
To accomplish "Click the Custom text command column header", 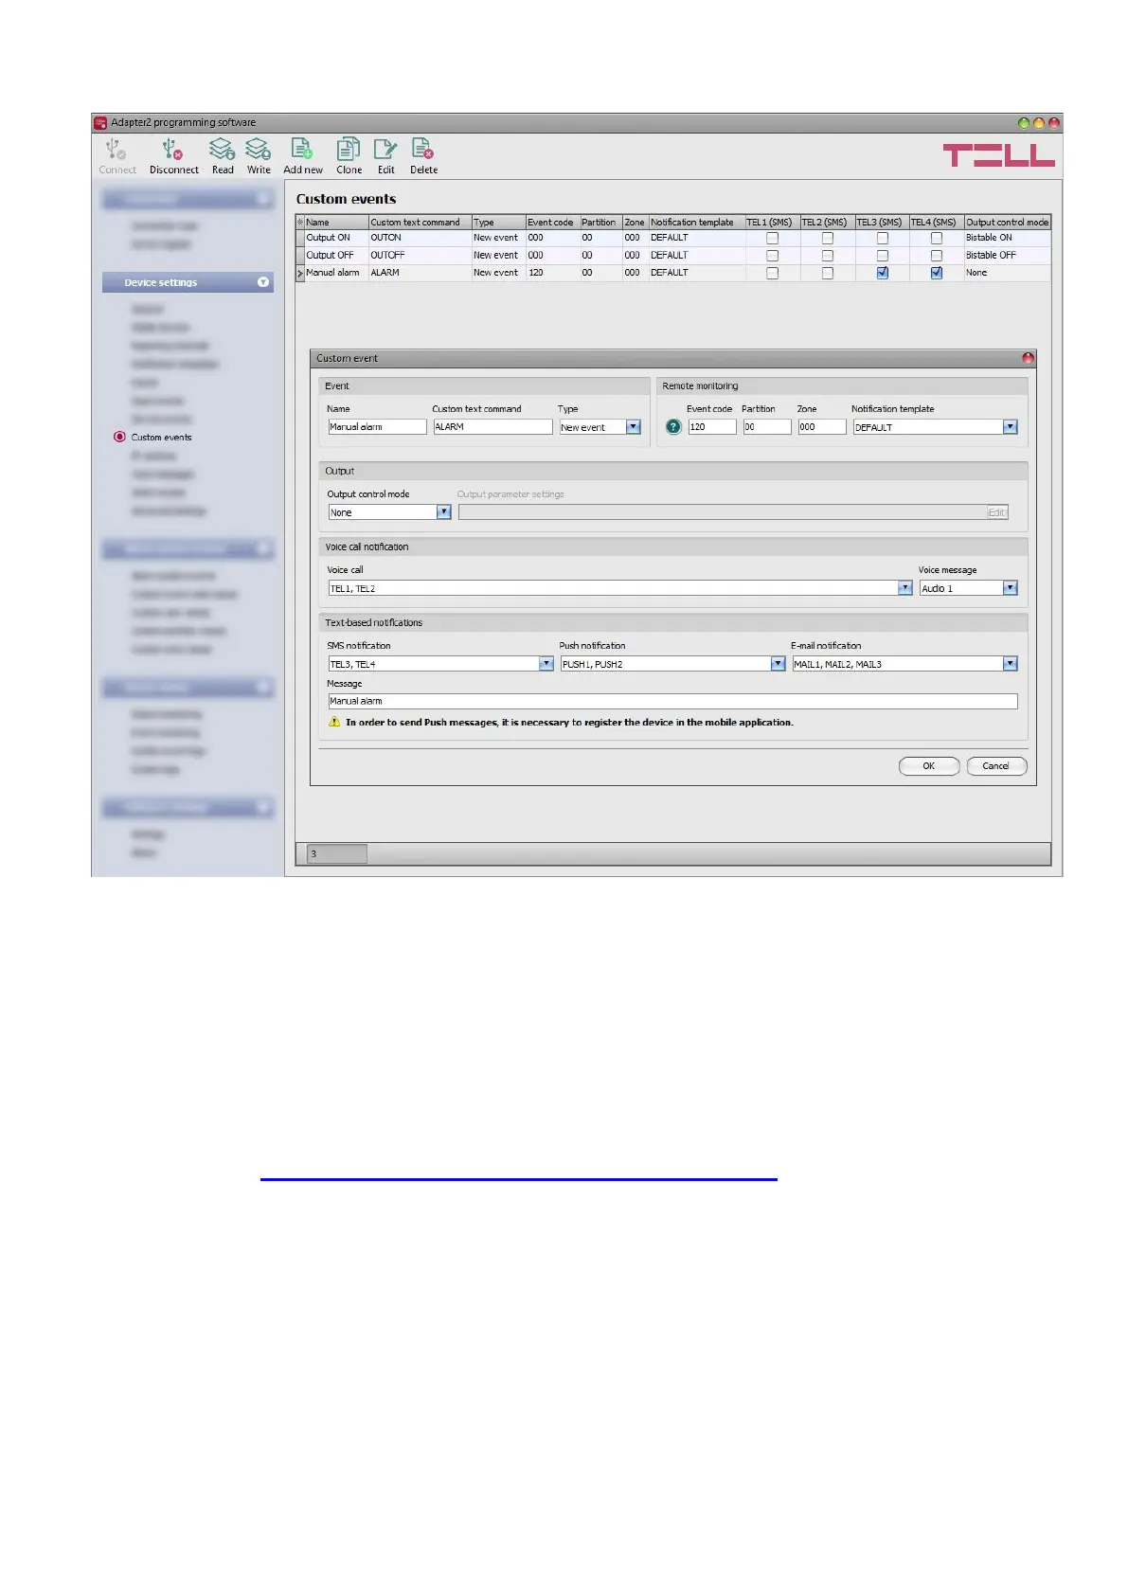I will click(420, 223).
